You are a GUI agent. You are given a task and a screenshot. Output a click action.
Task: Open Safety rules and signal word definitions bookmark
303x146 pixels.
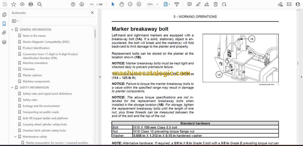point(47,94)
